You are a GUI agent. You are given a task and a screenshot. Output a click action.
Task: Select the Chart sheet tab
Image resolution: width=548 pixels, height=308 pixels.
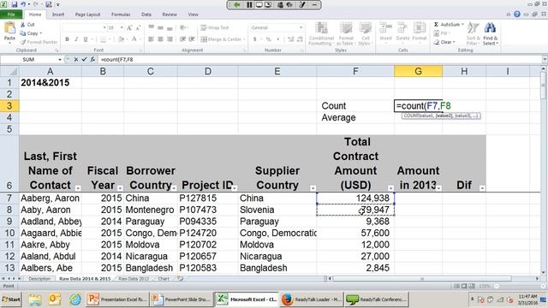(164, 279)
